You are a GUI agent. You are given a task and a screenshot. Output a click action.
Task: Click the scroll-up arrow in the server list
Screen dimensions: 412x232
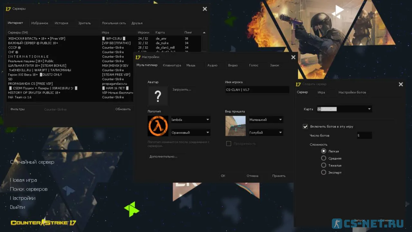[x=204, y=33]
